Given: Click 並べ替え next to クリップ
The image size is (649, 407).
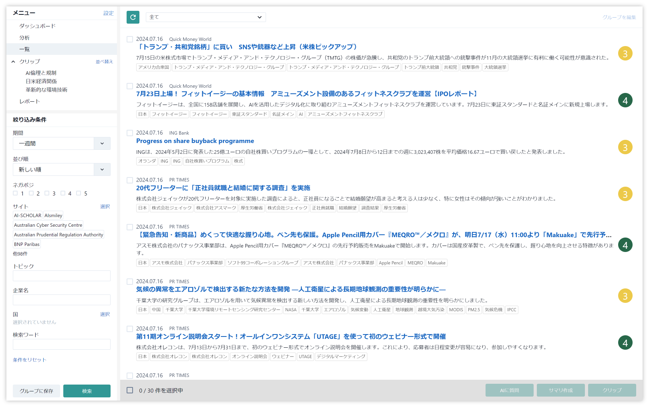Looking at the screenshot, I should tap(104, 62).
